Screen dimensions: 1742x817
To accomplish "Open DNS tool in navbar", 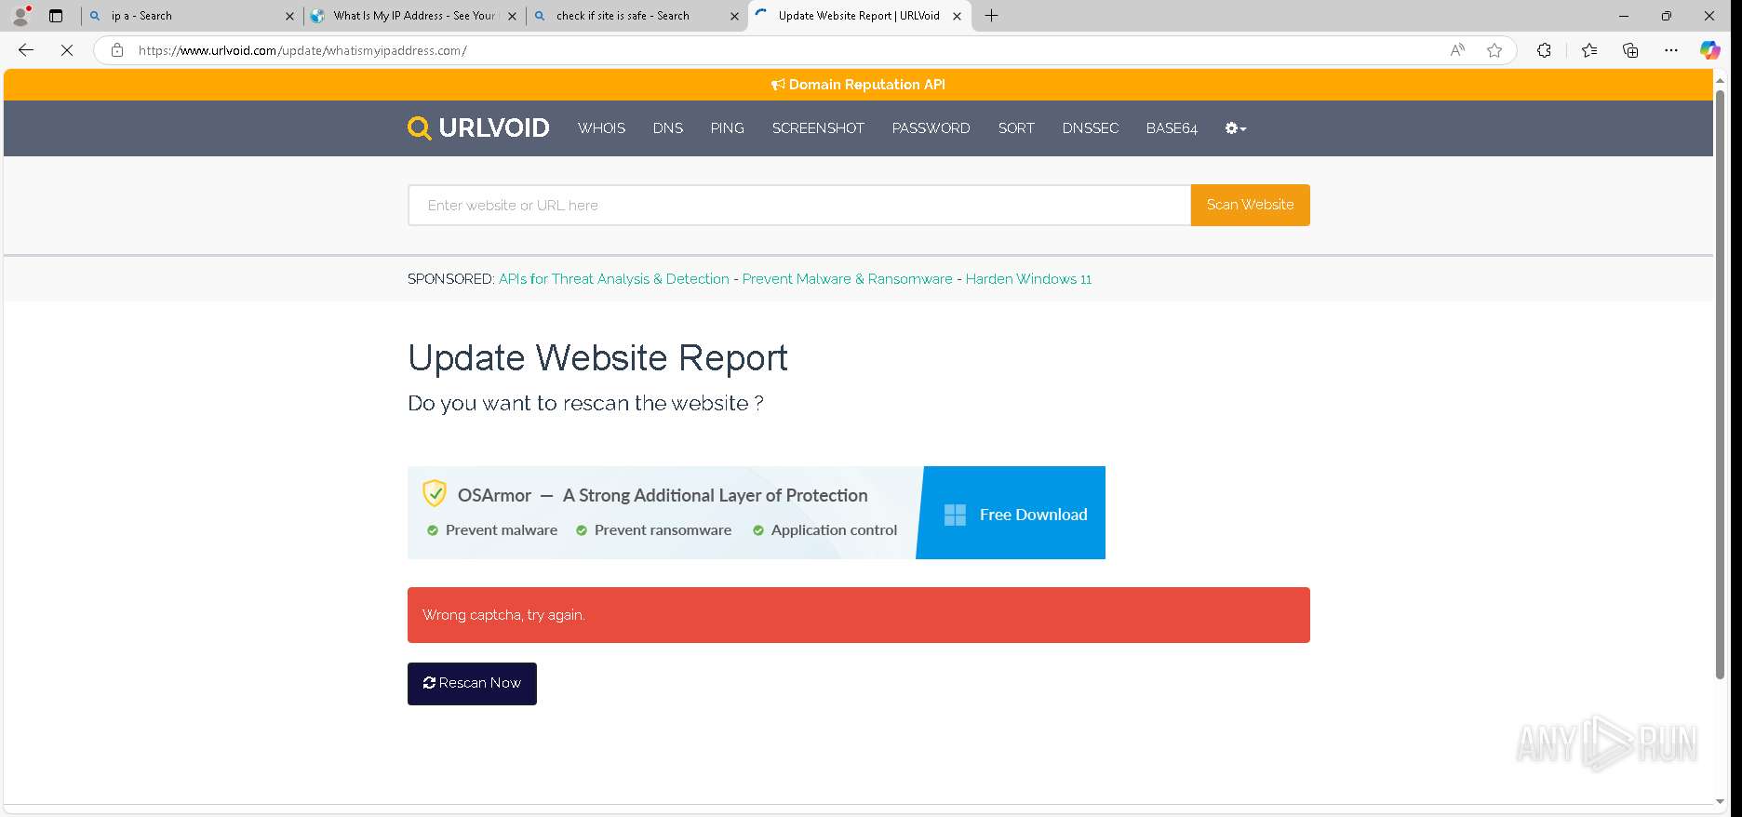I will tap(668, 128).
